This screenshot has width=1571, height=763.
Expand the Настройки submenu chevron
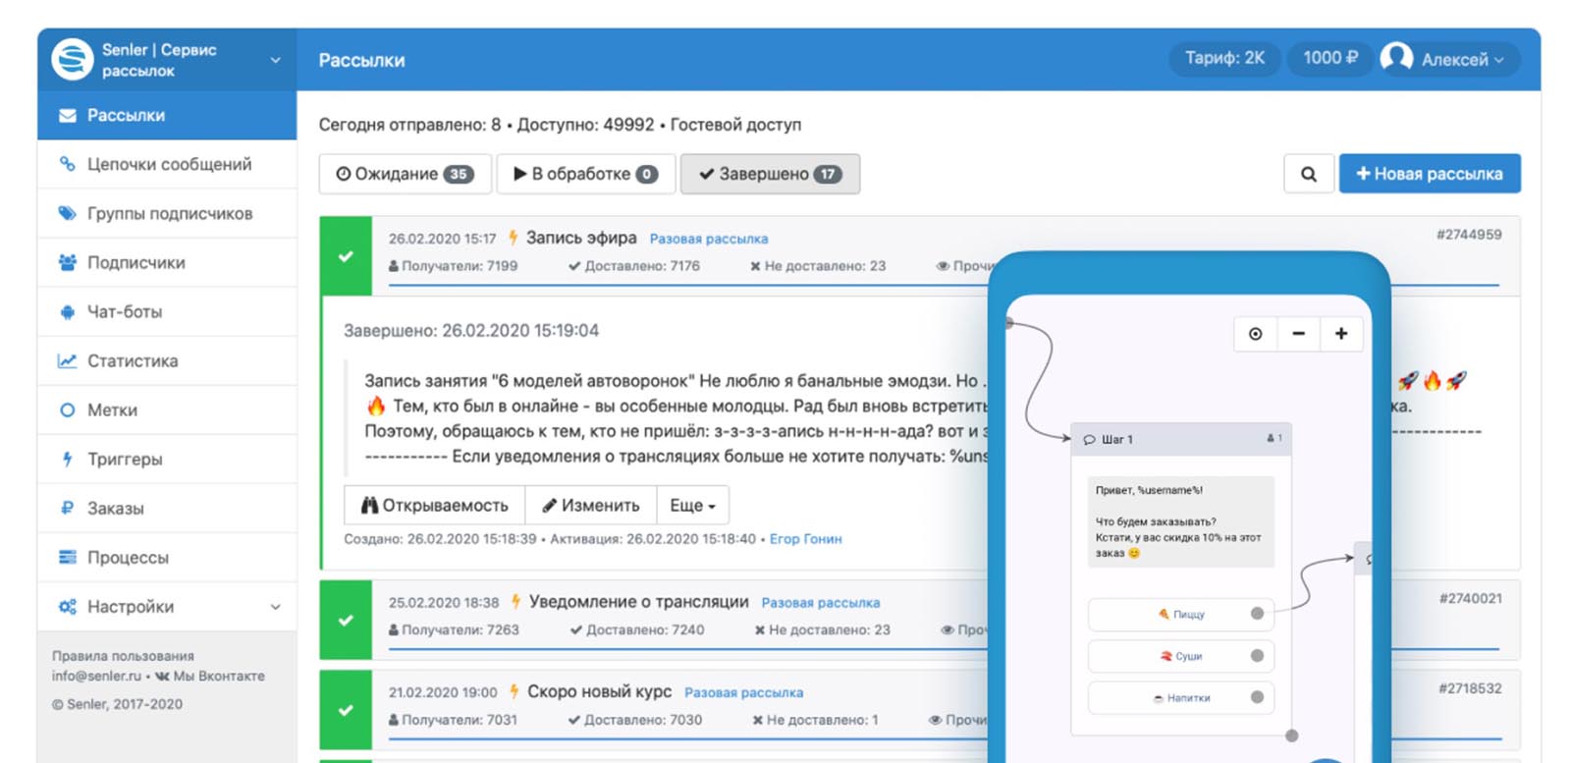point(275,607)
